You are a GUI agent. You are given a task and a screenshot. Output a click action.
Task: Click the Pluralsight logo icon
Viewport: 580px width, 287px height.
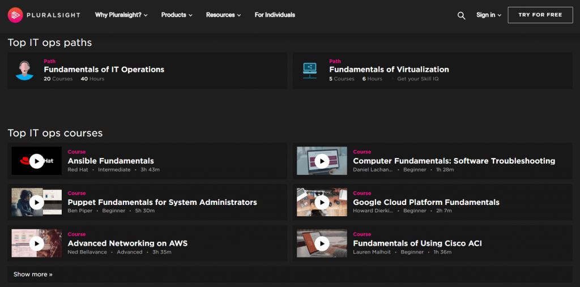tap(15, 15)
